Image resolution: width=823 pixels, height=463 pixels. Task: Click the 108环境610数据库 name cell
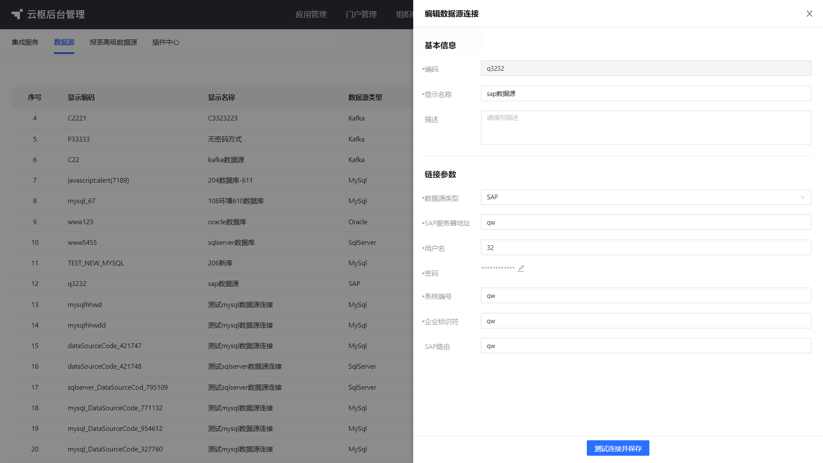coord(236,201)
